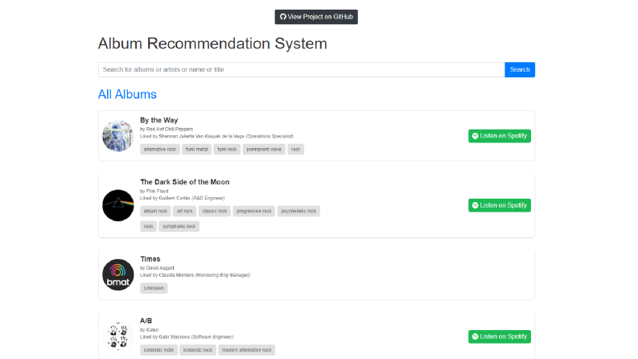
Task: Select the funk metal genre tag
Action: (x=196, y=150)
